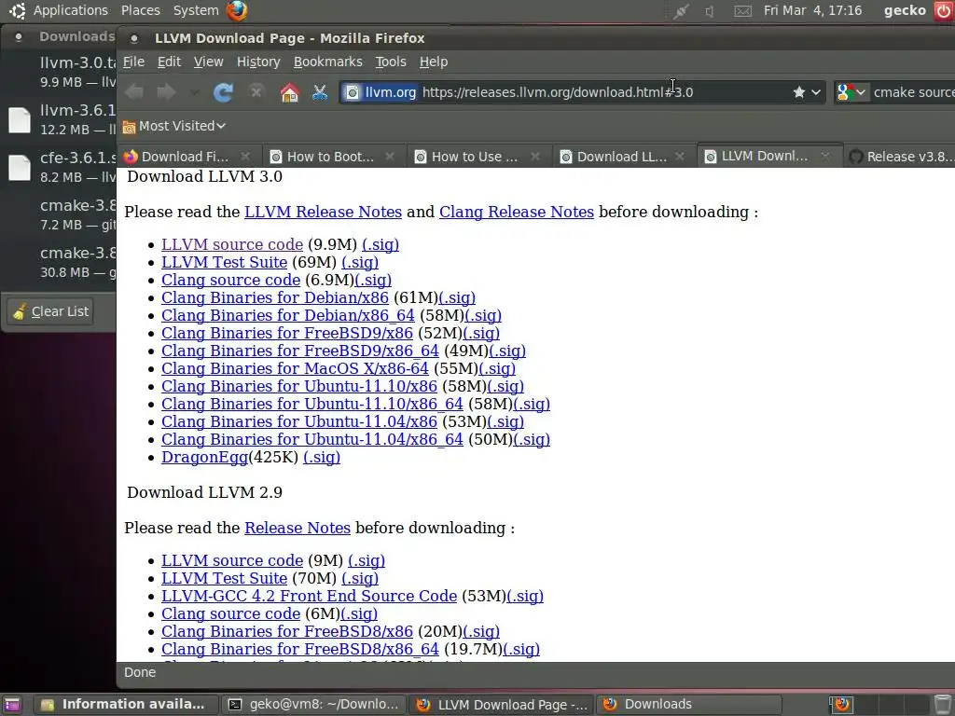955x716 pixels.
Task: Open the System menu in top panel
Action: tap(196, 10)
